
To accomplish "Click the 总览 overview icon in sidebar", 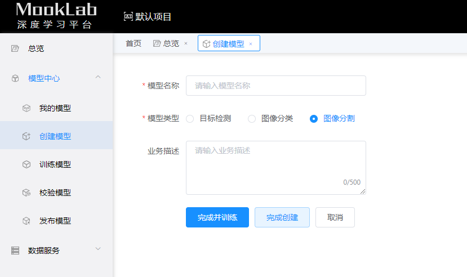I will point(15,48).
